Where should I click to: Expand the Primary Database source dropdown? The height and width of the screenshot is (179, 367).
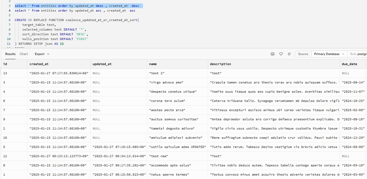329,54
